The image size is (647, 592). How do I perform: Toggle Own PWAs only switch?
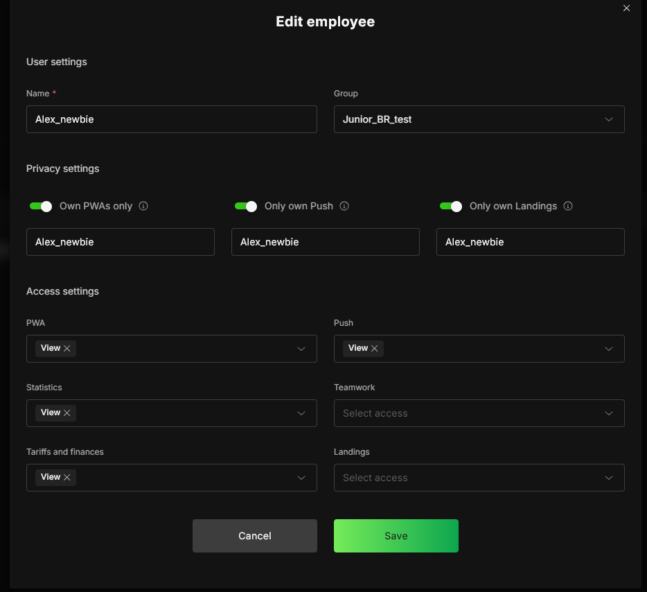(x=41, y=206)
